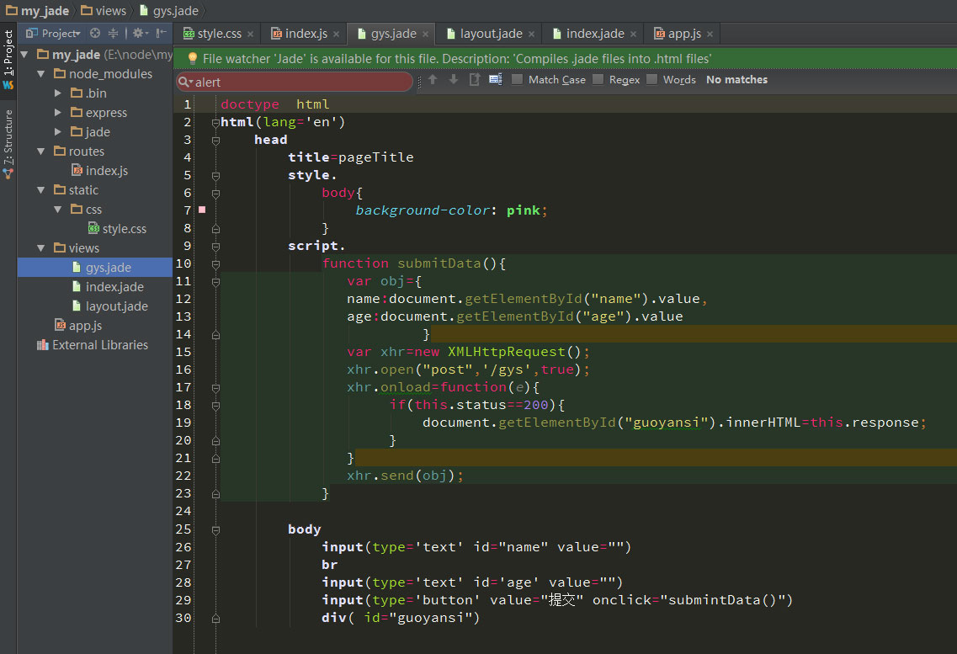Click the views breadcrumb in navigation bar
Viewport: 957px width, 654px height.
[x=110, y=11]
